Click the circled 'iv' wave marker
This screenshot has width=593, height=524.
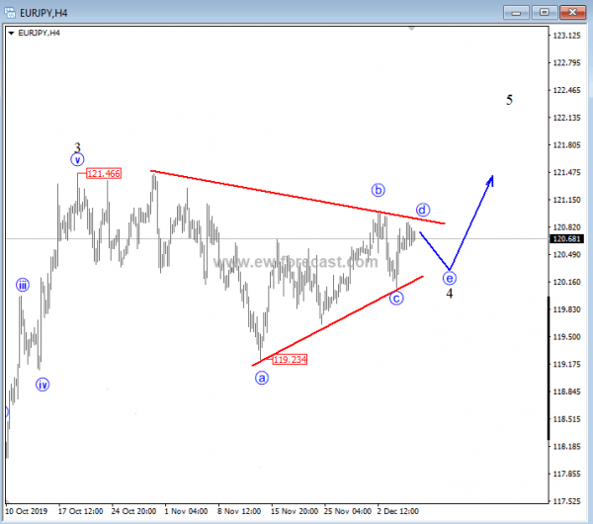point(42,385)
